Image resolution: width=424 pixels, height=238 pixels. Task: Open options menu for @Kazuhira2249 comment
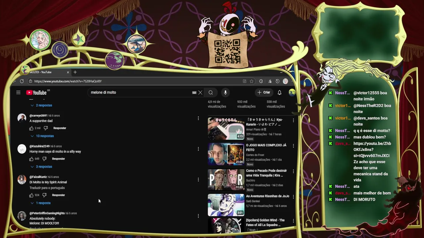click(x=198, y=149)
